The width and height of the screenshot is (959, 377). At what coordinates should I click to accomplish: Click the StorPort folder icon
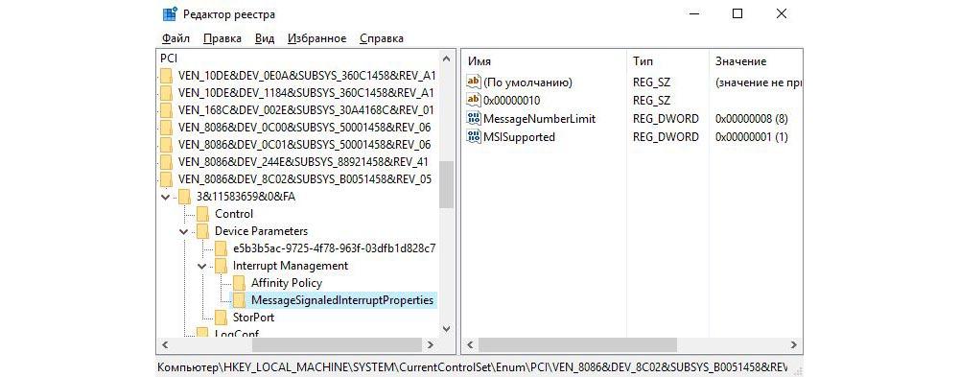221,317
